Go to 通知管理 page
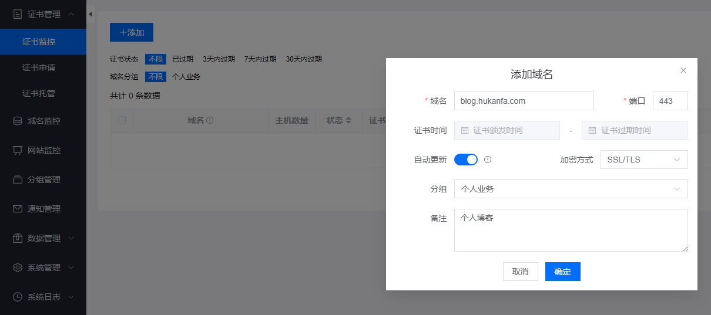Screen dimensions: 711x315 coord(43,209)
